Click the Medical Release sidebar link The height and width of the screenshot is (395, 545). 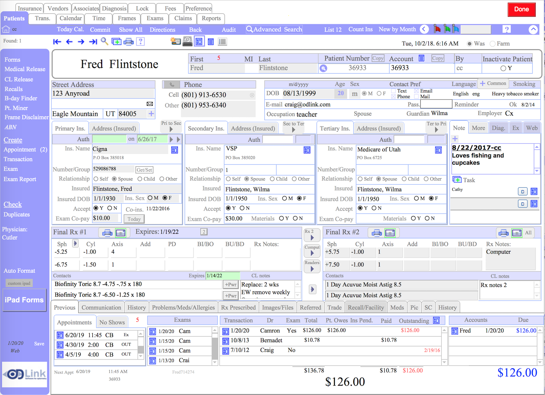(x=25, y=69)
